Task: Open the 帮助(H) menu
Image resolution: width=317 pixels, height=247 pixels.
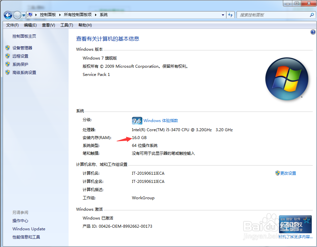Action: [x=85, y=25]
